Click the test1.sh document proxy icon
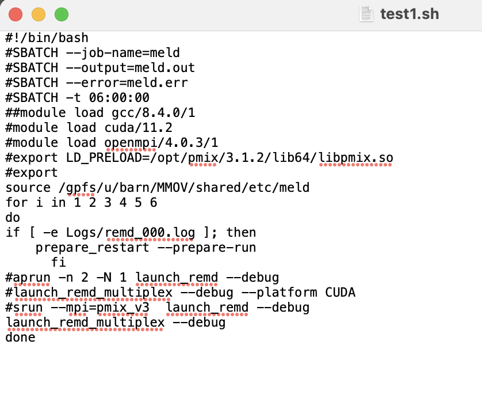The image size is (482, 394). tap(366, 14)
